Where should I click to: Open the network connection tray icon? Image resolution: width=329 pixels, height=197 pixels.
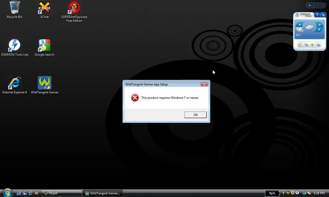tap(305, 193)
